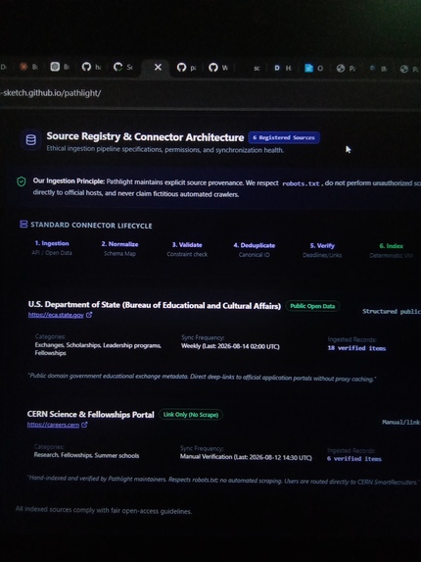Click '6 verified items' record count
This screenshot has height=562, width=421.
tap(354, 459)
